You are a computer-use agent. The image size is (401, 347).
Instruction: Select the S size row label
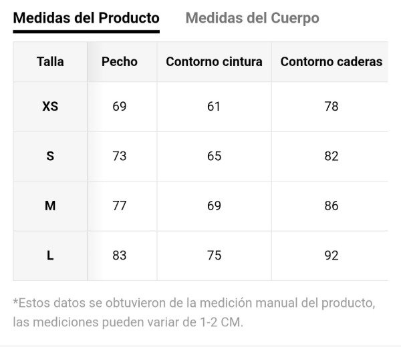coord(50,156)
